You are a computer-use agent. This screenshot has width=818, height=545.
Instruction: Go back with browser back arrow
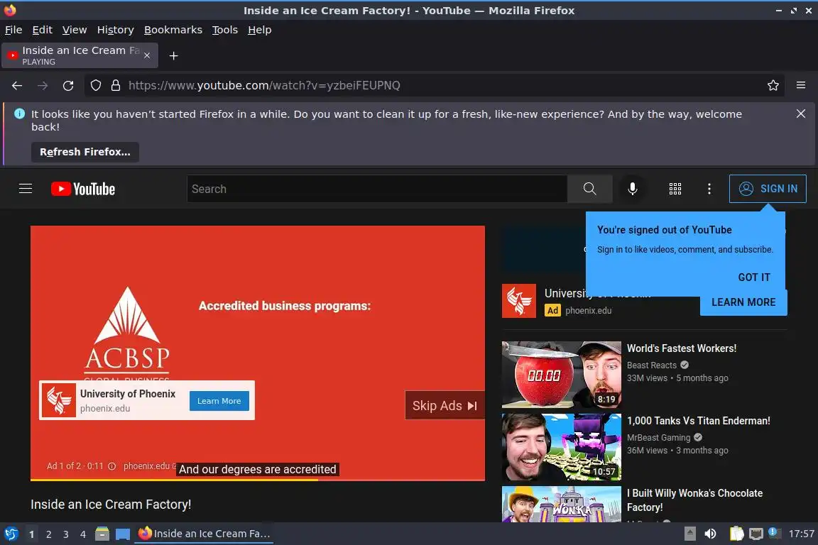click(x=17, y=86)
